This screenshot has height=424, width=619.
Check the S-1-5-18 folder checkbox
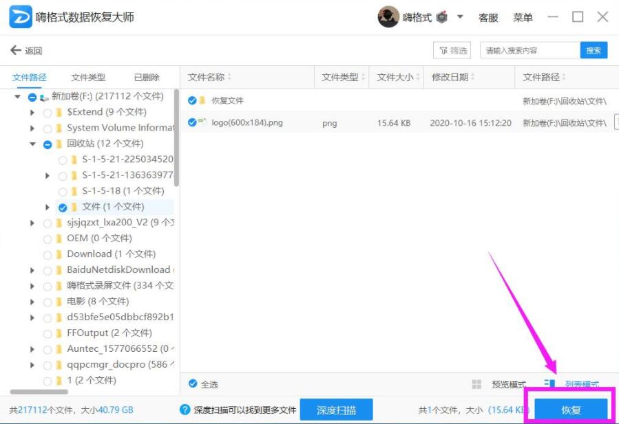click(63, 192)
